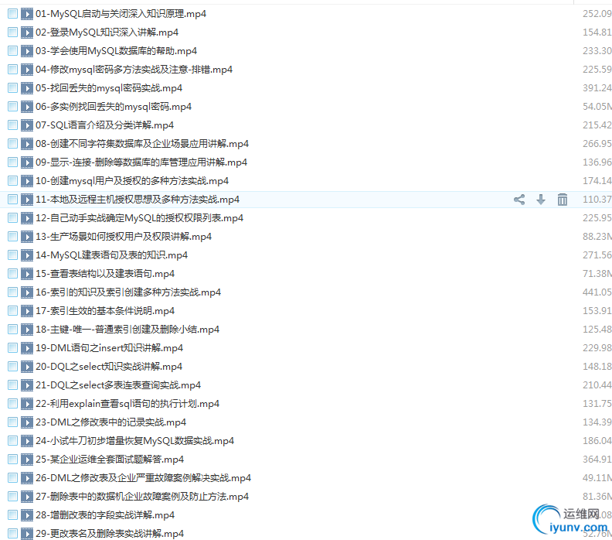Check the box for 01-MySQL启动与关闭深入知识原理.mp4
The height and width of the screenshot is (540, 612).
coord(12,14)
